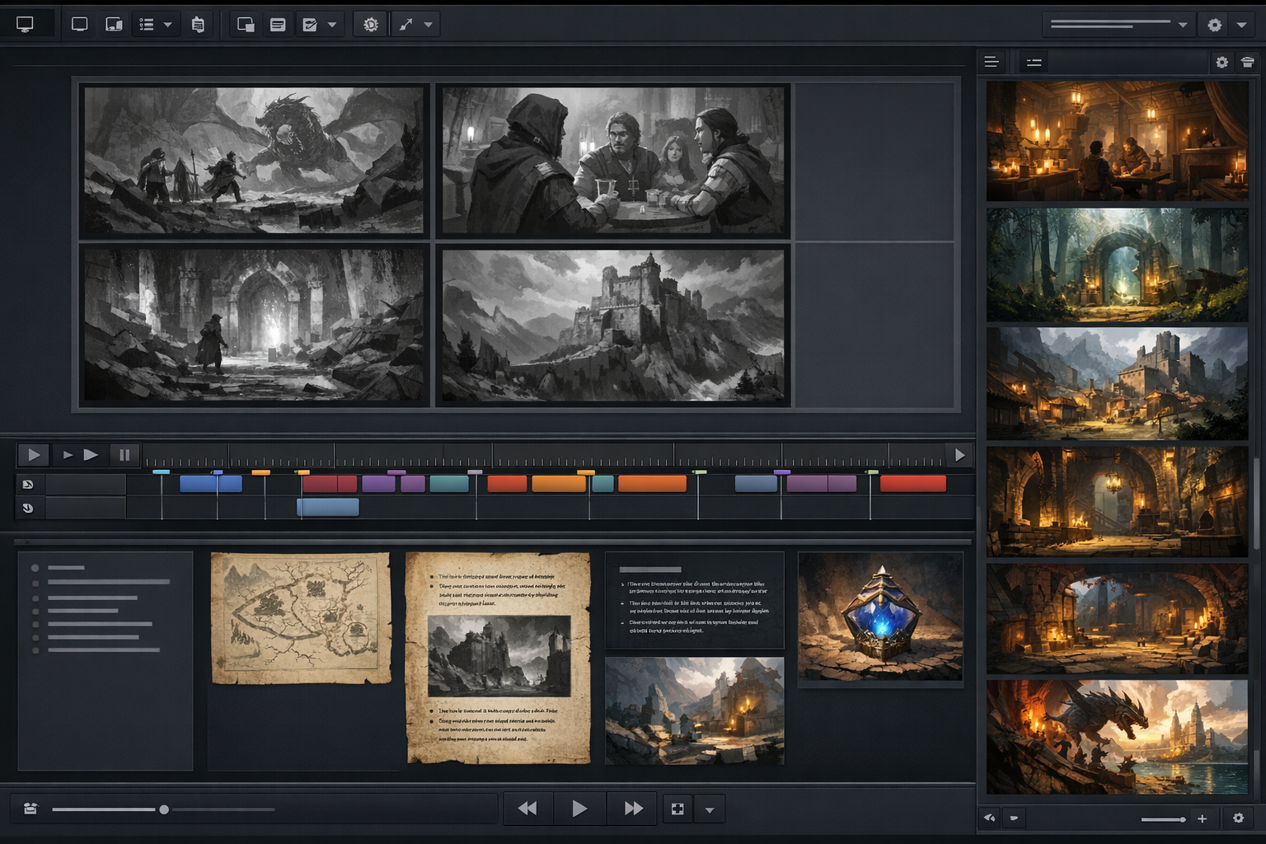Image resolution: width=1266 pixels, height=844 pixels.
Task: Select the export icon at the panel's top right
Action: (1246, 62)
